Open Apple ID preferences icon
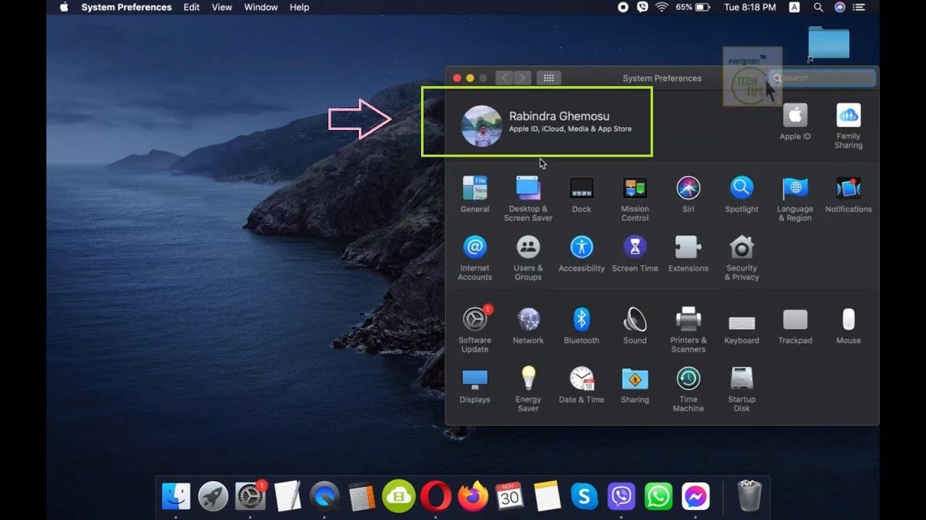Viewport: 926px width, 520px height. pos(795,121)
